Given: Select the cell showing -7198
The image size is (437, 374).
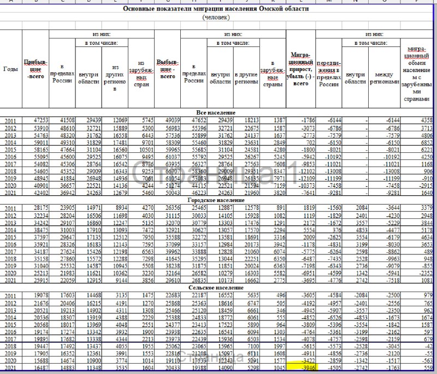Looking at the screenshot, I should click(x=301, y=266).
